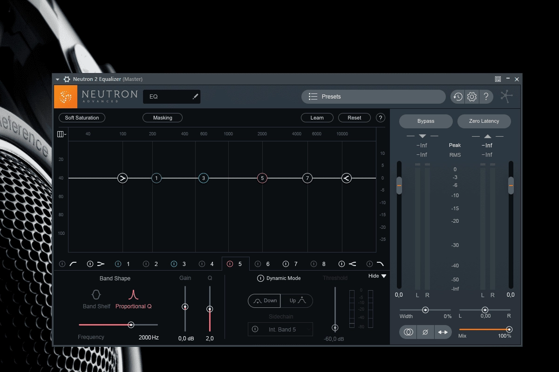
Task: Open the spectrum view options dropdown
Action: coord(61,134)
